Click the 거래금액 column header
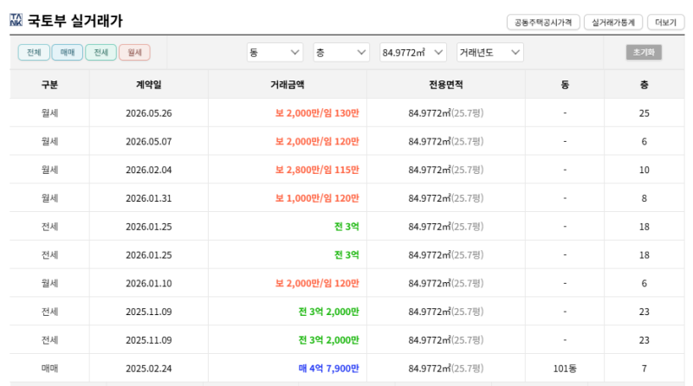693x386 pixels. tap(288, 84)
